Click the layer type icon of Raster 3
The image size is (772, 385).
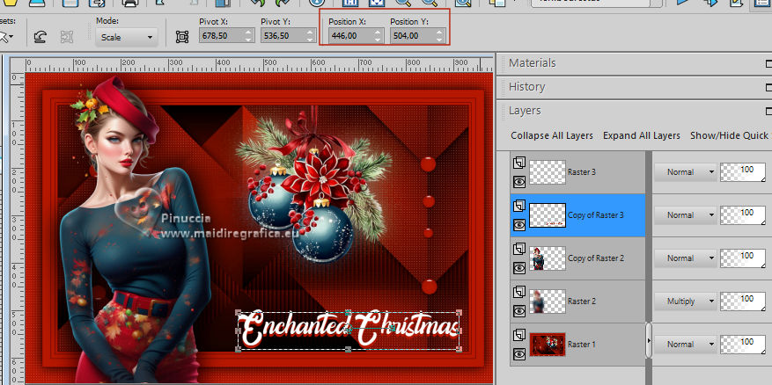(x=519, y=163)
